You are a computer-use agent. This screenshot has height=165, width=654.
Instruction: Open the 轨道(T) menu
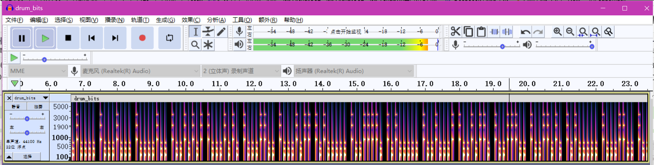coord(140,20)
